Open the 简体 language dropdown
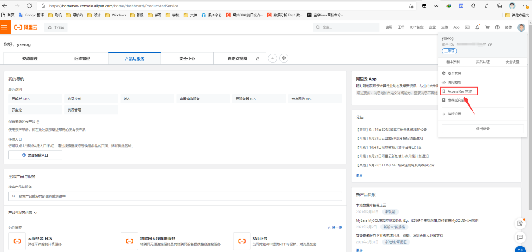 508,27
